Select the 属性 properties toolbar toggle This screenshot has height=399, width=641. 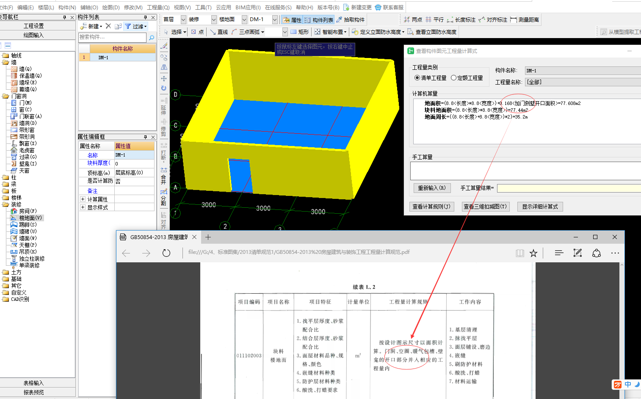click(292, 20)
